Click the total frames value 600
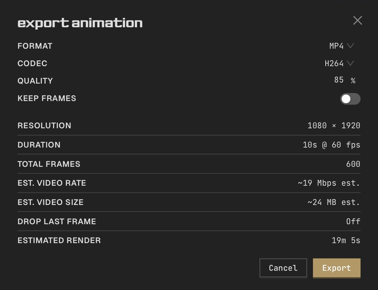The height and width of the screenshot is (290, 378). (x=353, y=164)
